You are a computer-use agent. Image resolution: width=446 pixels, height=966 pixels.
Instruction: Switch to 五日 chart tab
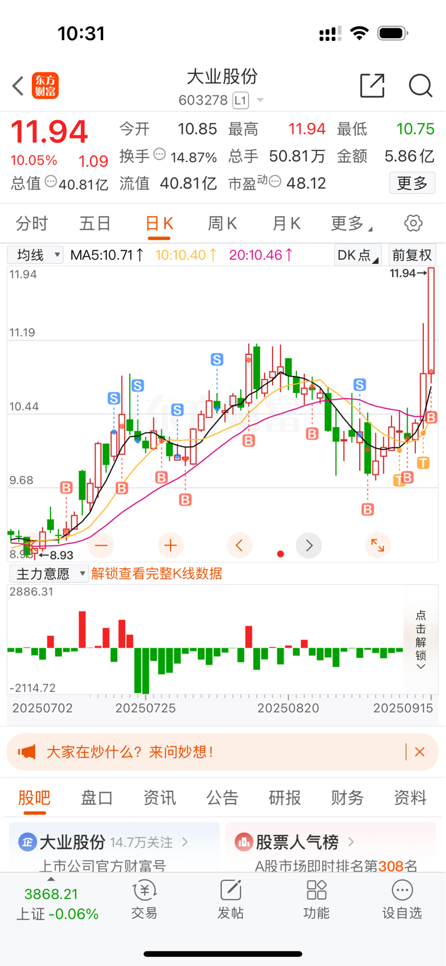click(x=95, y=223)
